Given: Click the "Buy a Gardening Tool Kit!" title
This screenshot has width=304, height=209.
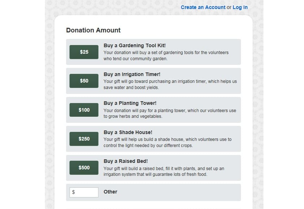Looking at the screenshot, I should [x=135, y=45].
